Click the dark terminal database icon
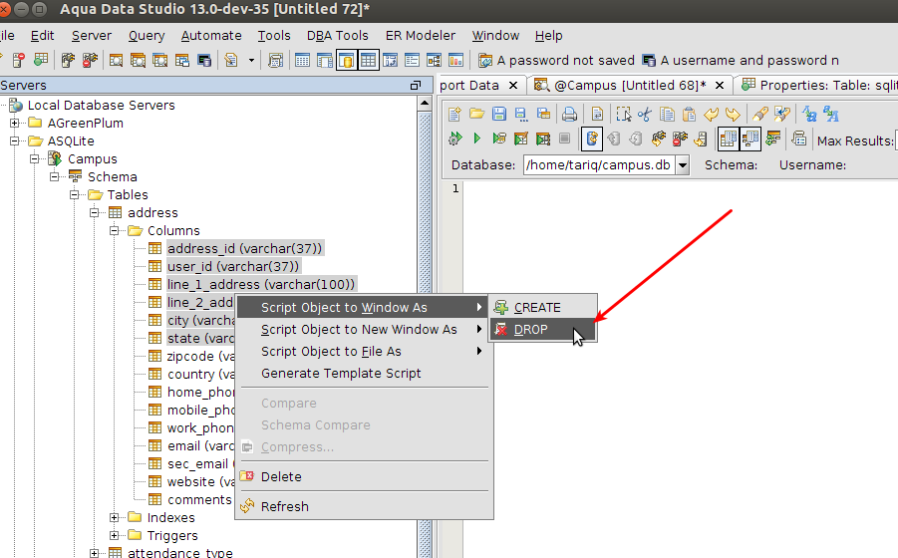This screenshot has width=898, height=558. (x=204, y=60)
